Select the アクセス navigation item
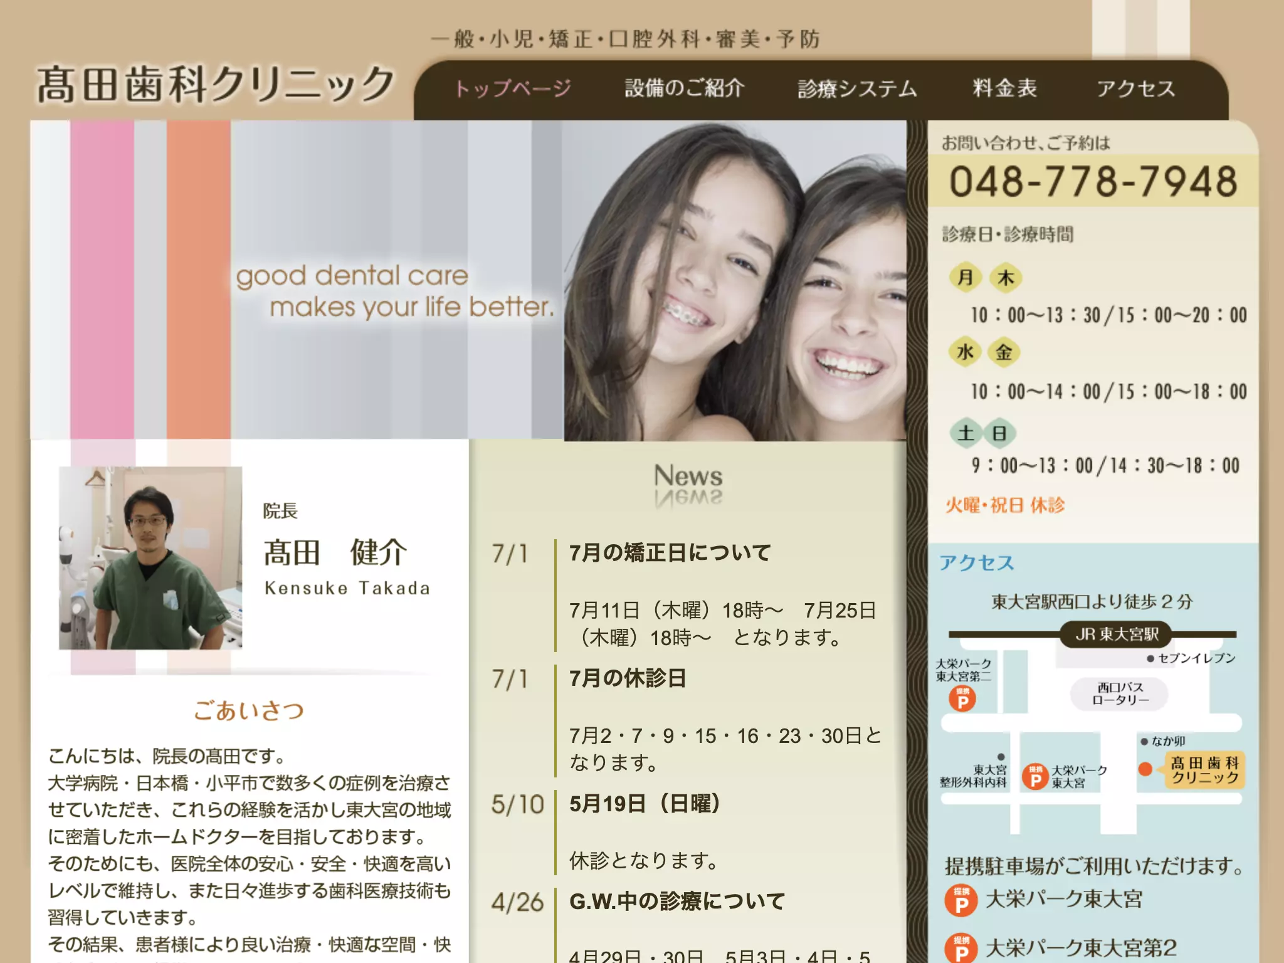This screenshot has height=963, width=1284. click(x=1135, y=88)
